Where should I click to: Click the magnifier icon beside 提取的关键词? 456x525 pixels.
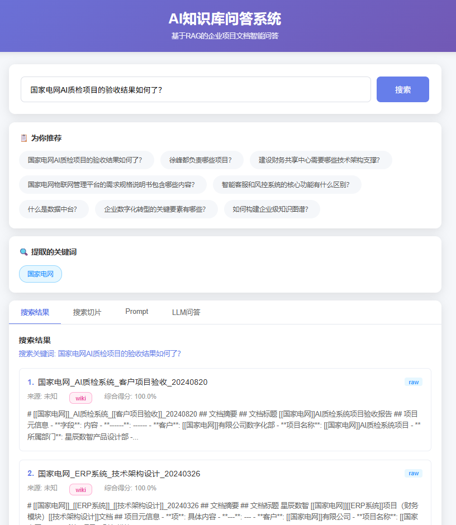[23, 252]
